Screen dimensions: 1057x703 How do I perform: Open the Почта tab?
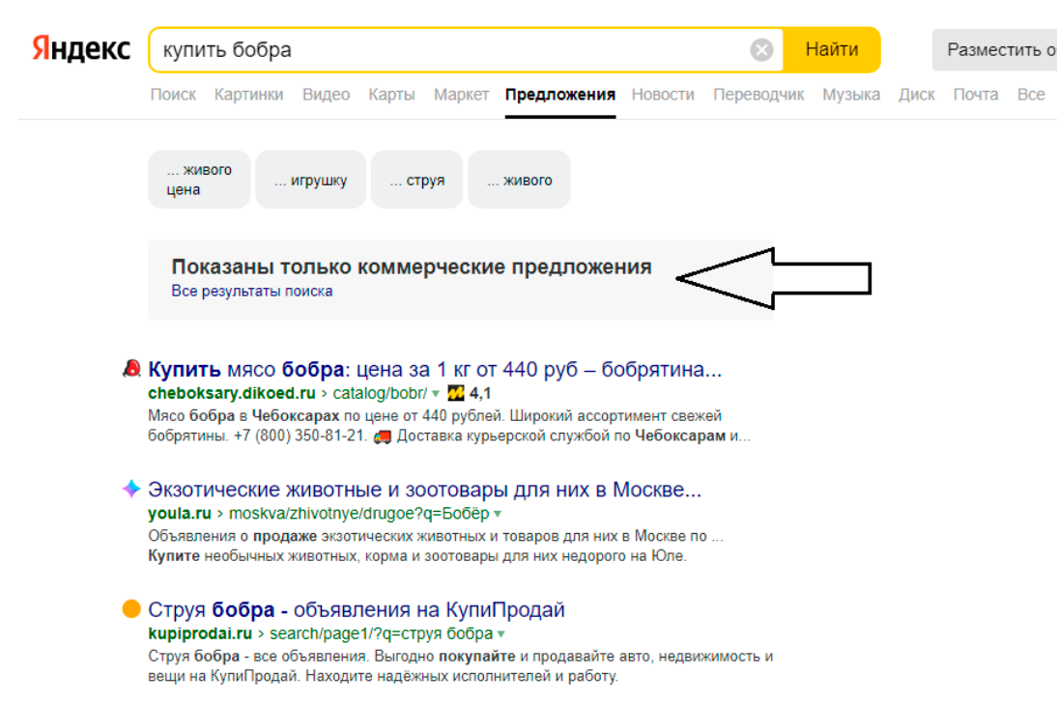point(976,95)
